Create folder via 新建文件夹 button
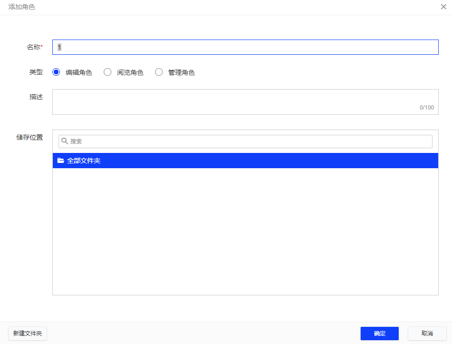The height and width of the screenshot is (344, 452). [27, 334]
